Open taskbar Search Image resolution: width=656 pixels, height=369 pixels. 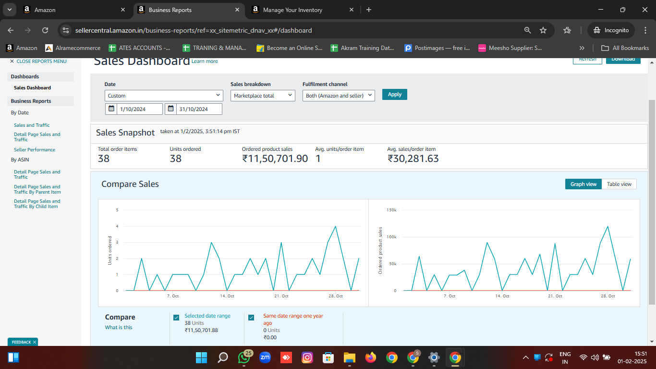[223, 357]
